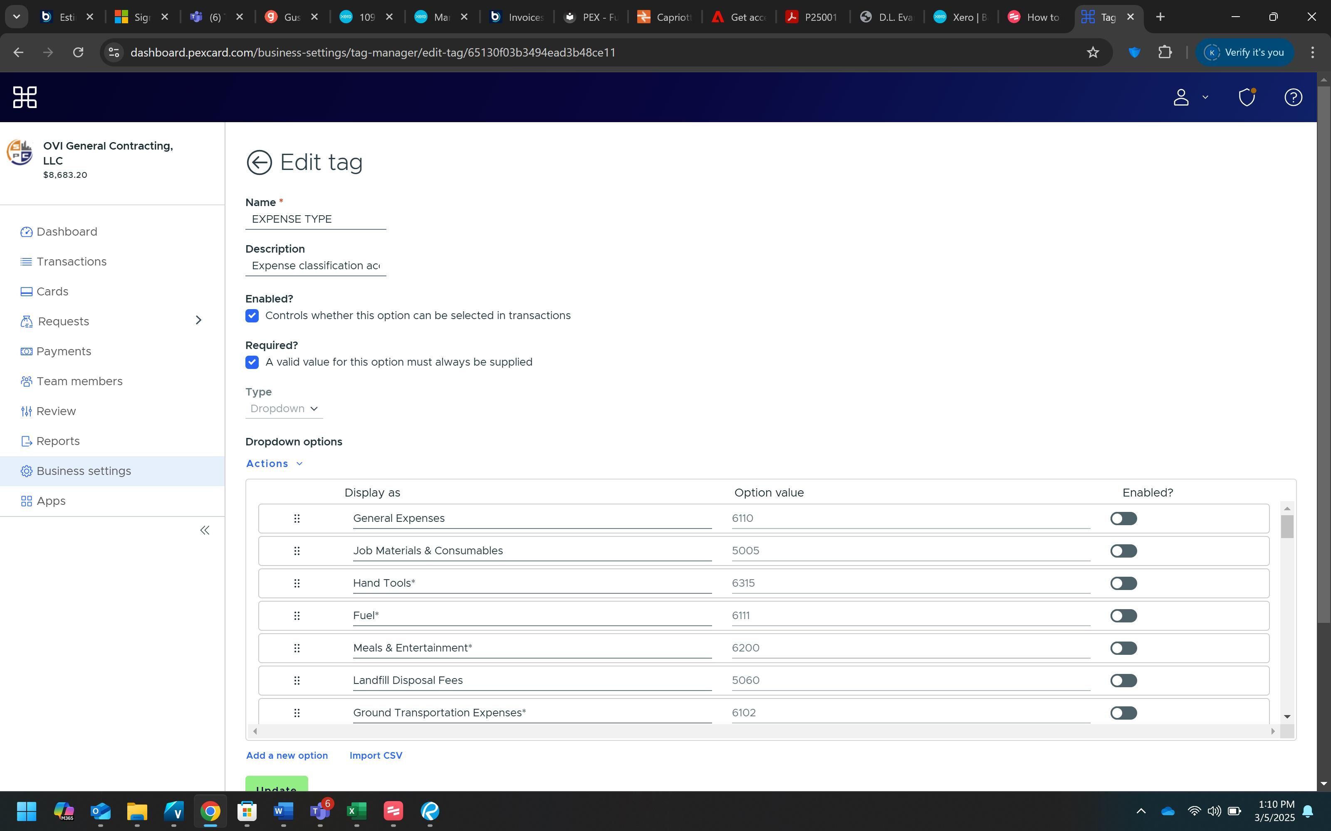Click the Import CSV link
This screenshot has width=1331, height=831.
(x=376, y=755)
